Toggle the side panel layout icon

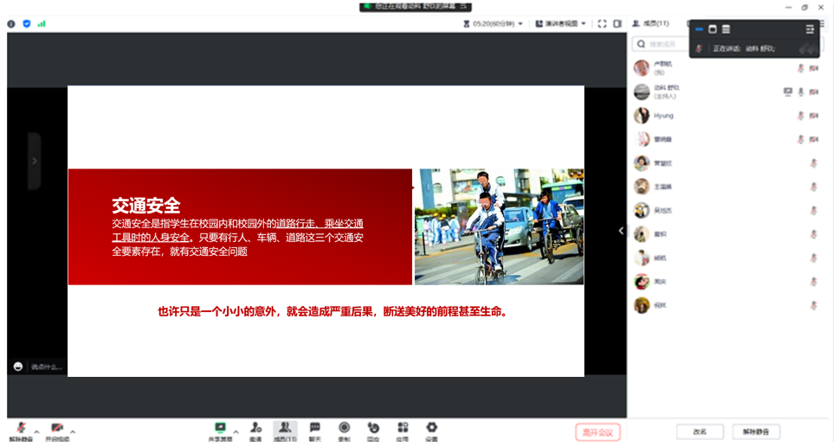coord(617,23)
